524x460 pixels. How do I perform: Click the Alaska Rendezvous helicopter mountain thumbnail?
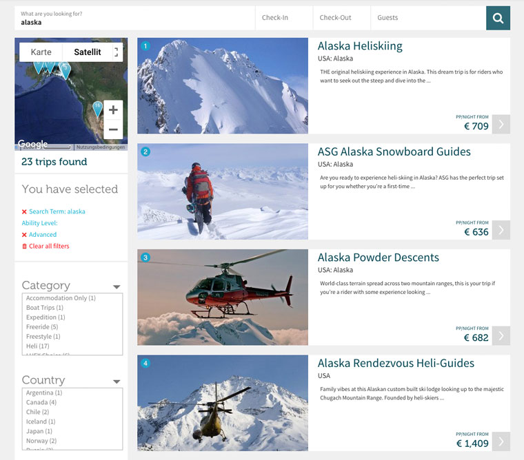pos(223,403)
